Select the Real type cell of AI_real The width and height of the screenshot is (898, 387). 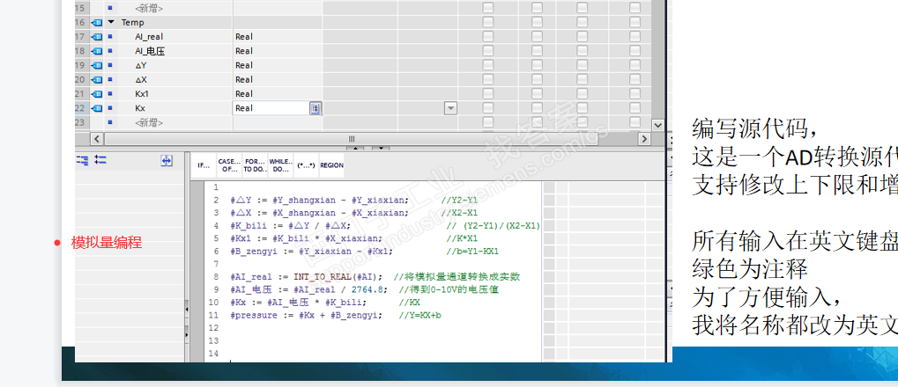pyautogui.click(x=278, y=37)
